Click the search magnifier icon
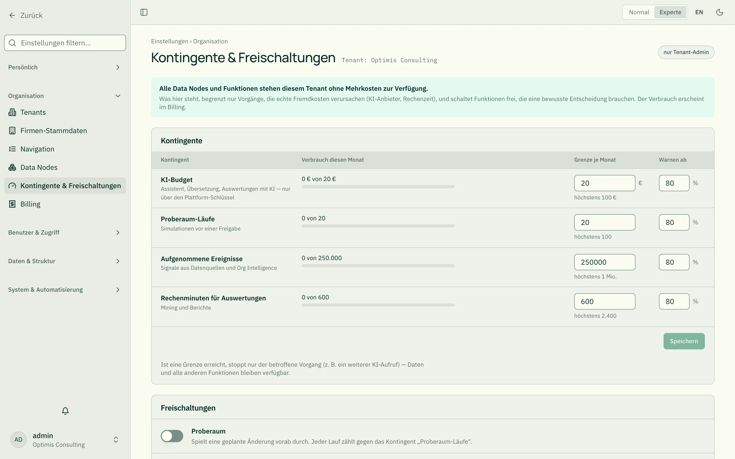Viewport: 735px width, 459px height. coord(13,43)
